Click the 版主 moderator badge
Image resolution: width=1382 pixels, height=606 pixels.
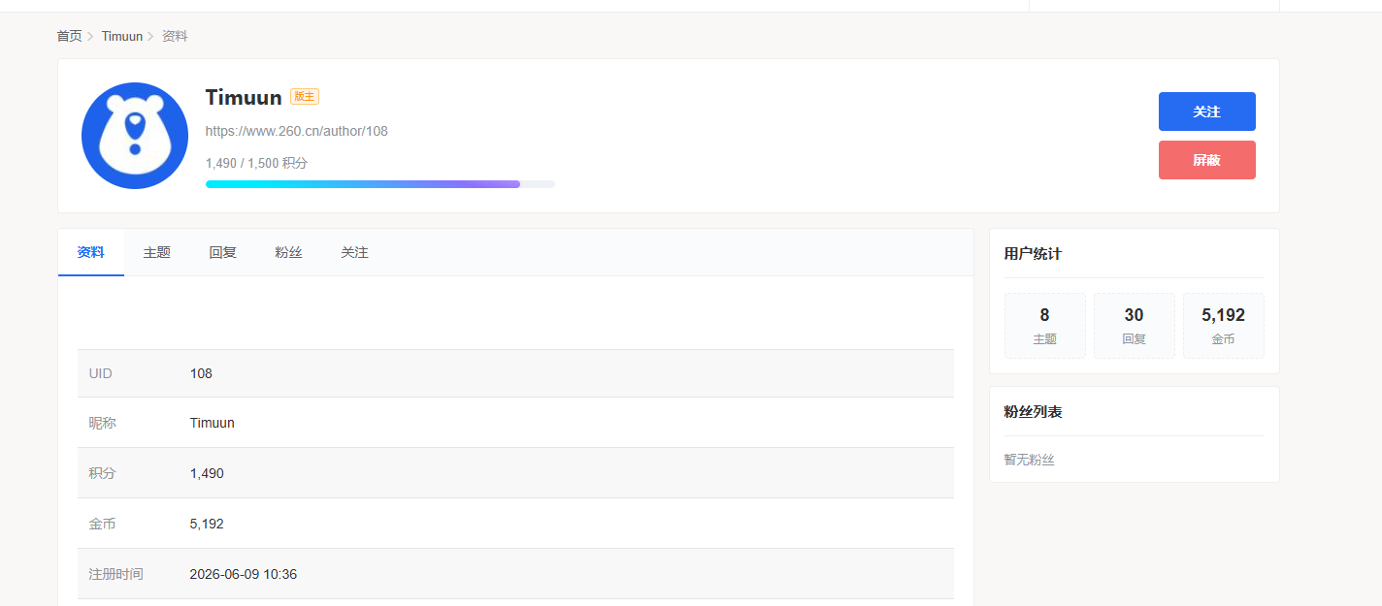click(x=305, y=97)
